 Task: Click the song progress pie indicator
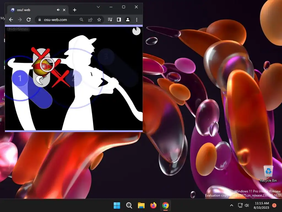click(136, 31)
